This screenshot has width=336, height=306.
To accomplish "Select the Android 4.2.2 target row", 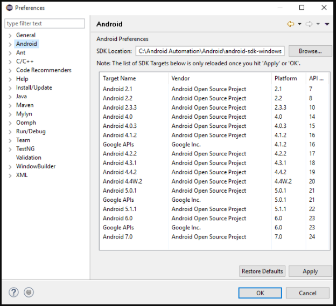I will tap(214, 153).
